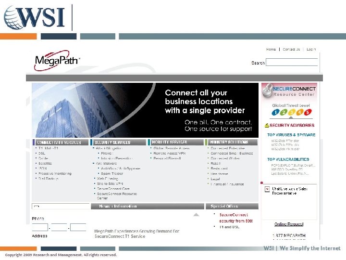The width and height of the screenshot is (346, 260).
Task: Open the News & Information heading
Action: click(x=148, y=206)
